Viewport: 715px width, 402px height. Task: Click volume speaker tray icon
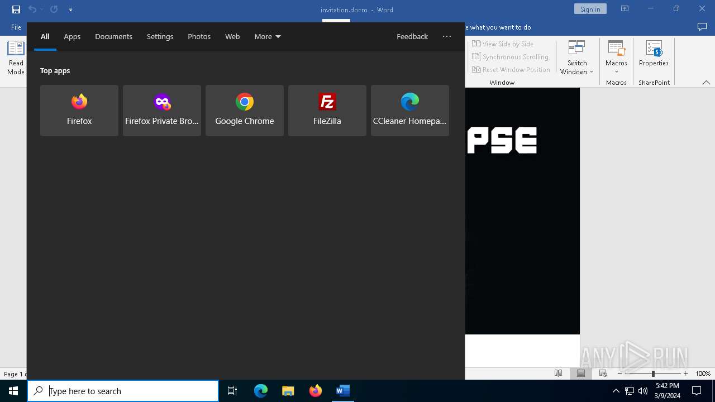coord(643,391)
